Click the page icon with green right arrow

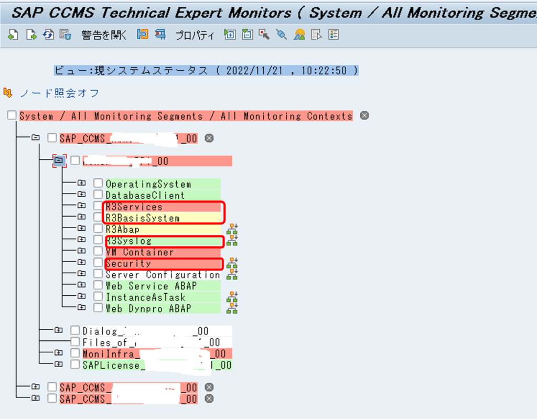31,35
